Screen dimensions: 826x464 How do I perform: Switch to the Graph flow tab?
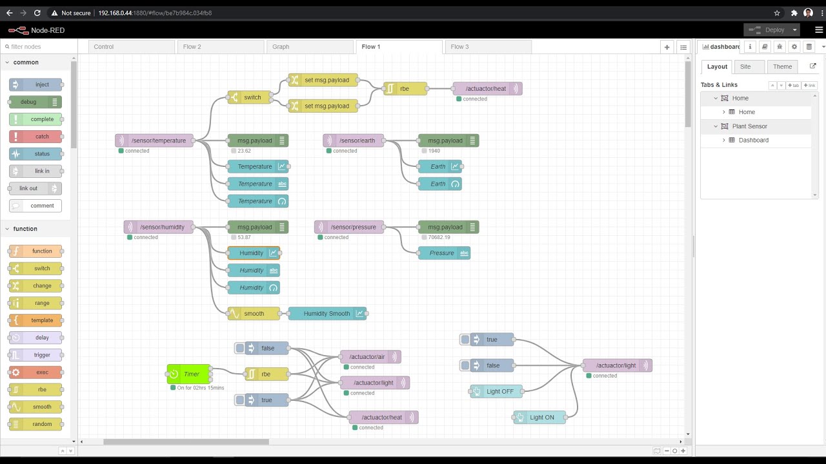[310, 46]
